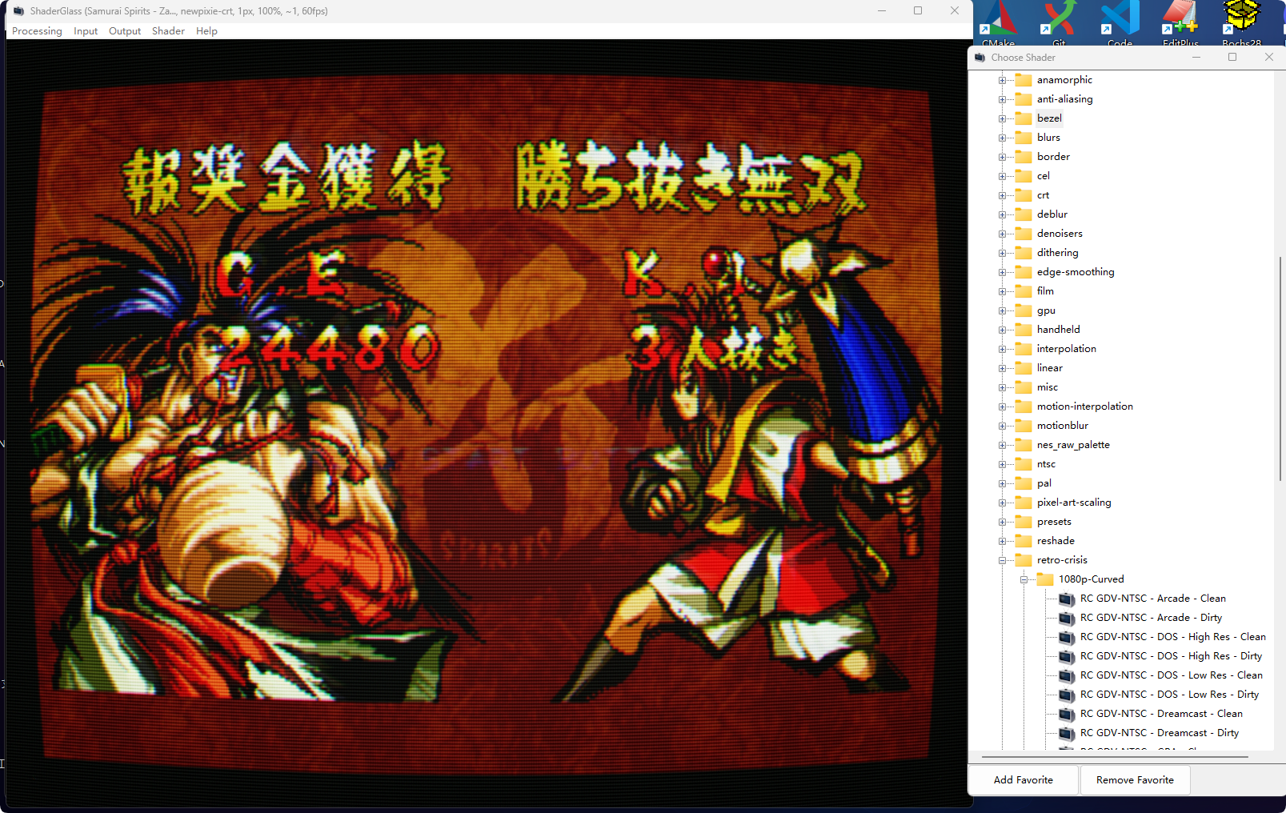
Task: Click shader icon for DOS - High Res - Clean
Action: click(x=1067, y=637)
